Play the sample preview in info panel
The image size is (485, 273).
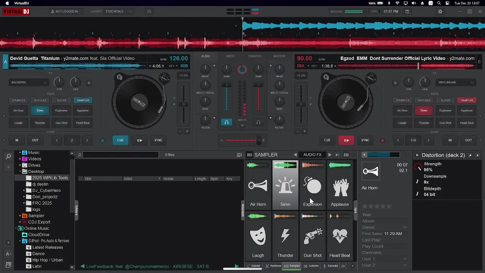[x=364, y=155]
